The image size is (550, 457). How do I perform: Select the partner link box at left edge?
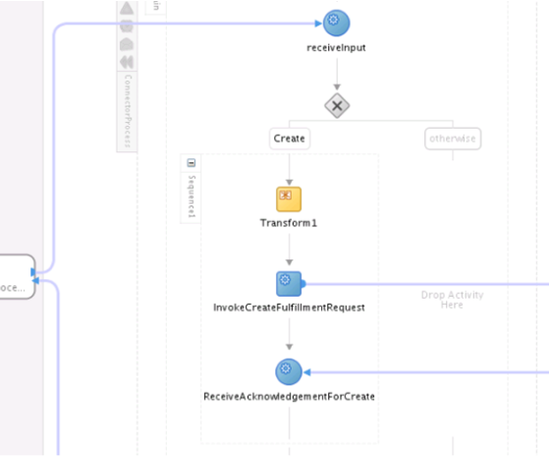tap(18, 276)
